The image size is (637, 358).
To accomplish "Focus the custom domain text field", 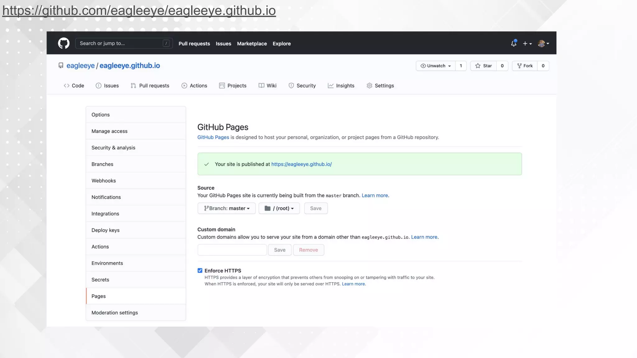I will [x=232, y=250].
